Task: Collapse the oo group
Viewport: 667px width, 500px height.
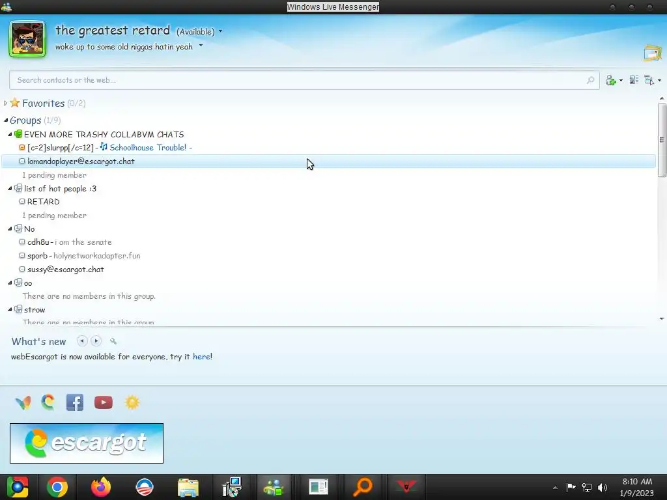Action: click(x=10, y=283)
